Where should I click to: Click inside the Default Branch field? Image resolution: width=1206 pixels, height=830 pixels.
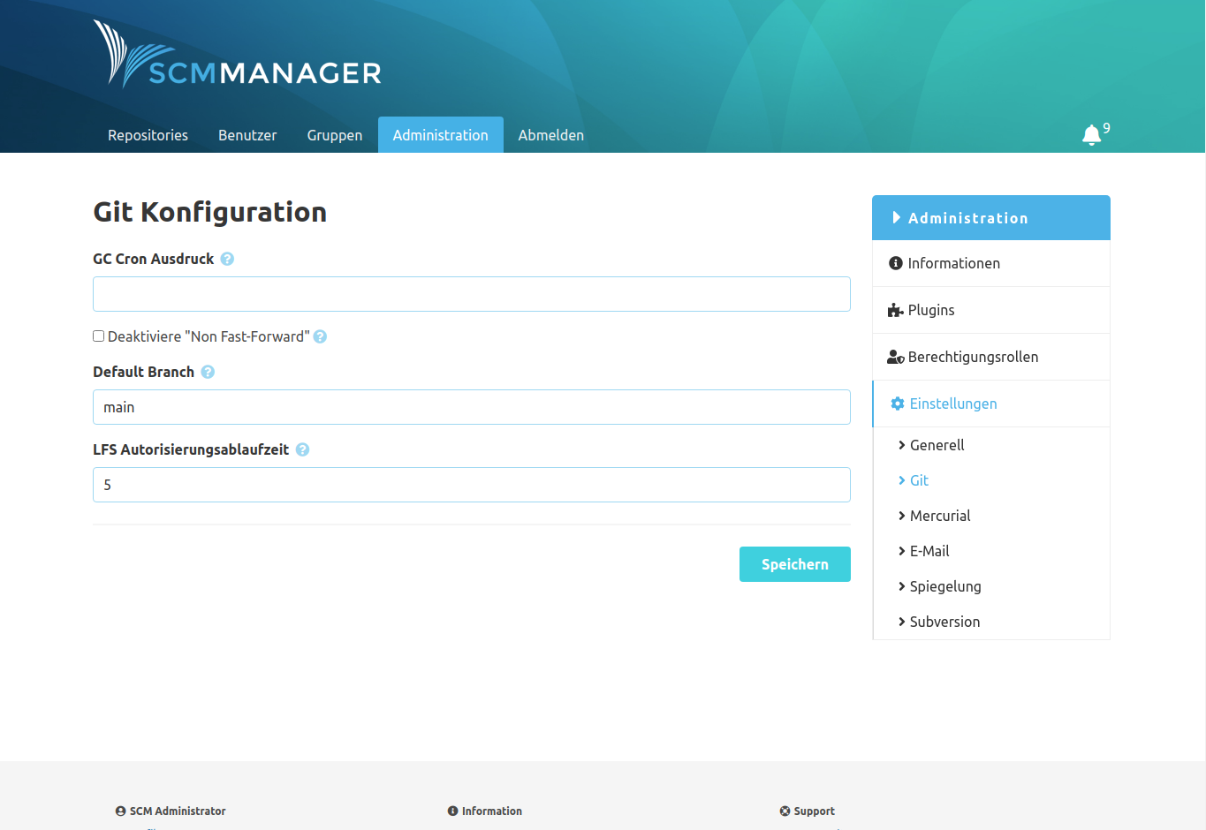471,407
